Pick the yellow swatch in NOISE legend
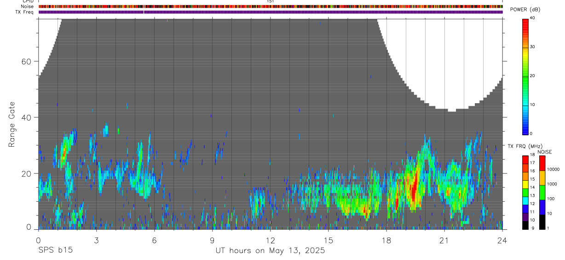 click(542, 178)
